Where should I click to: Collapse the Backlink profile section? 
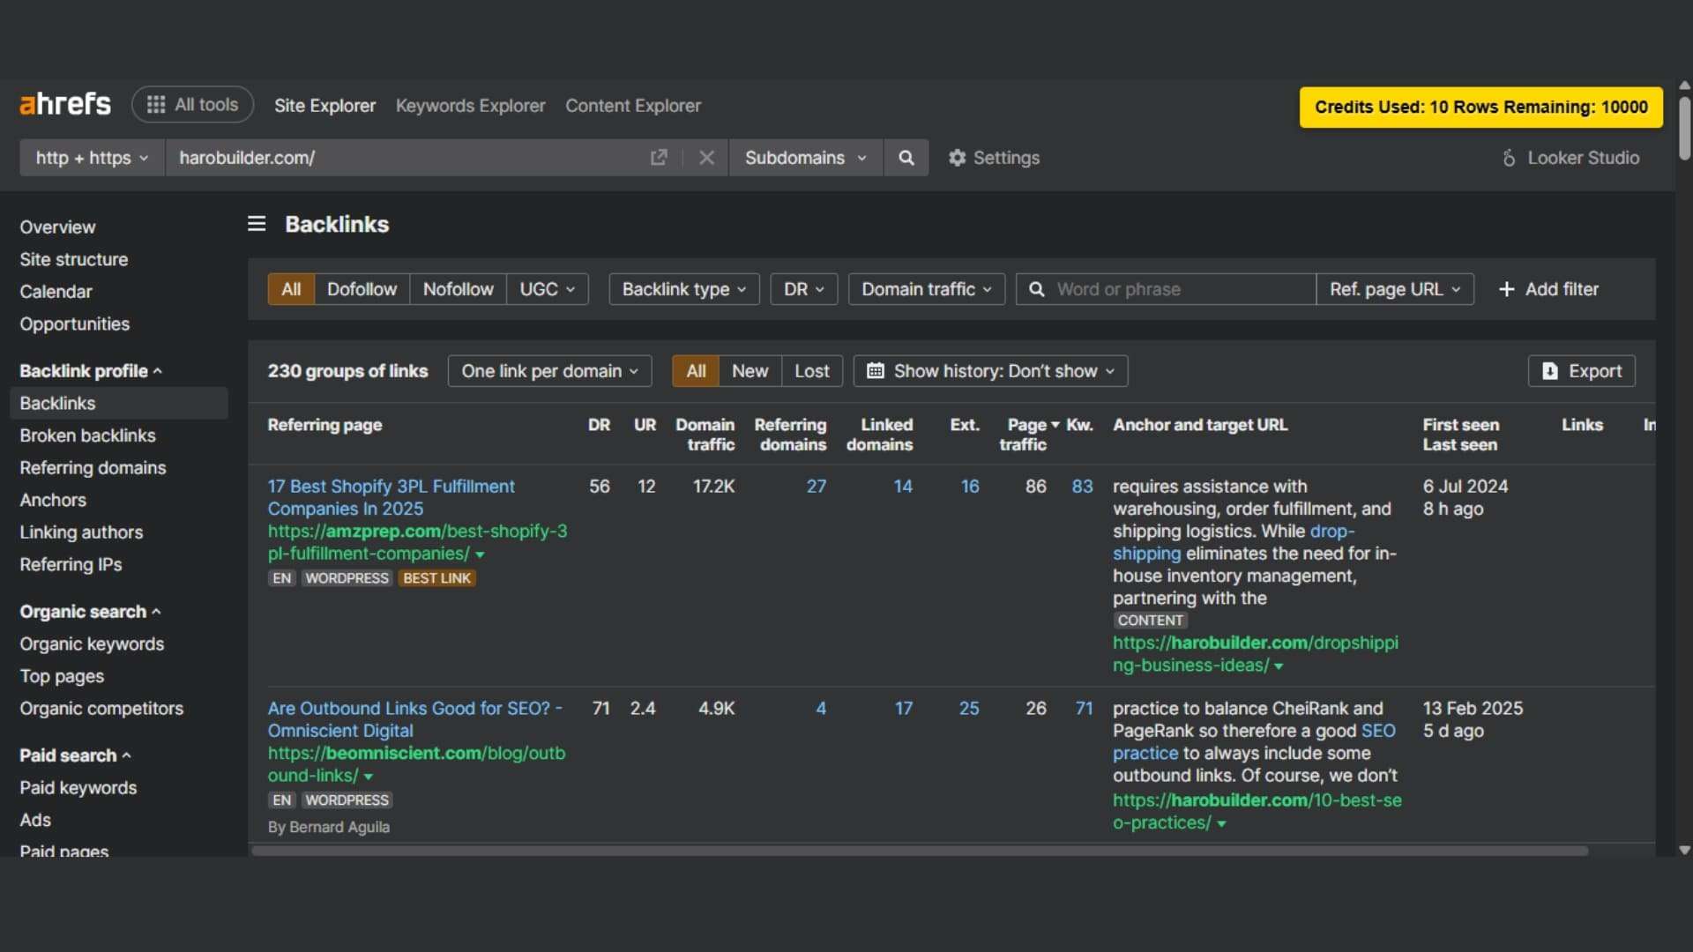pyautogui.click(x=91, y=371)
